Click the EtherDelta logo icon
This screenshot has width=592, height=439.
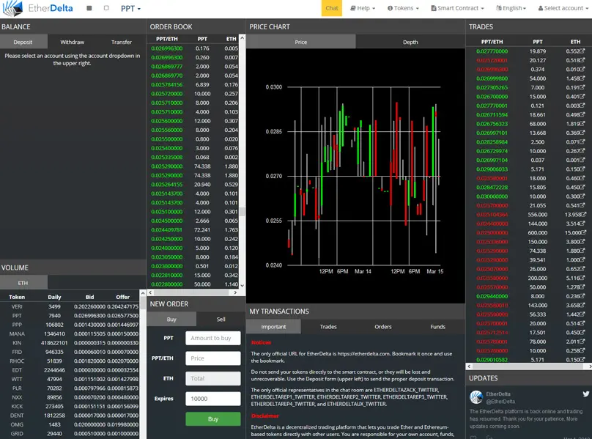12,8
